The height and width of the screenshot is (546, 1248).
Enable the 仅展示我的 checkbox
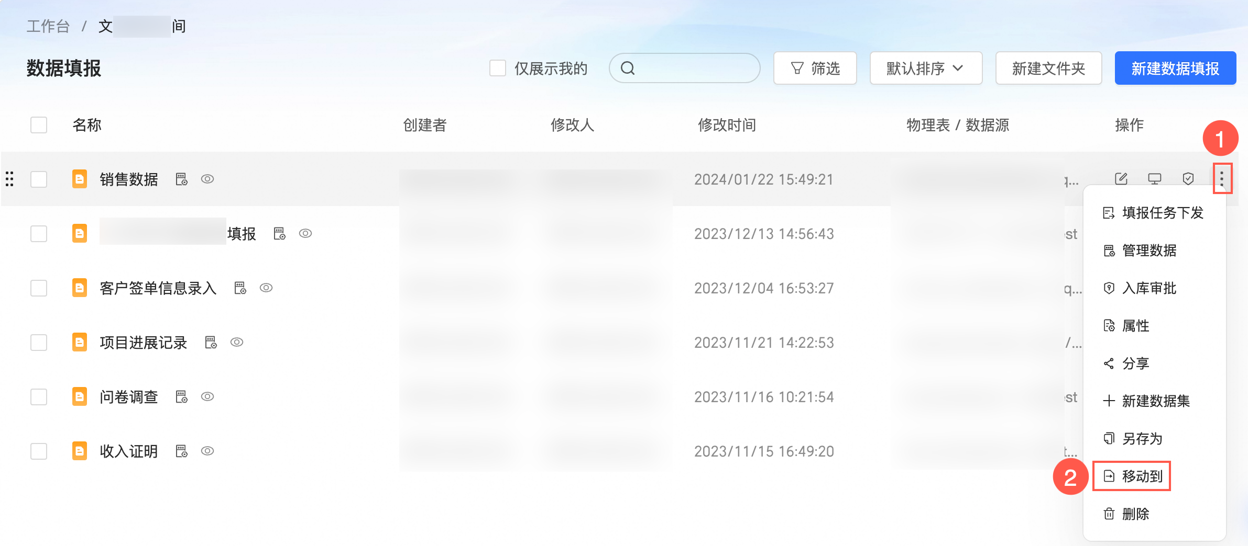click(x=498, y=68)
